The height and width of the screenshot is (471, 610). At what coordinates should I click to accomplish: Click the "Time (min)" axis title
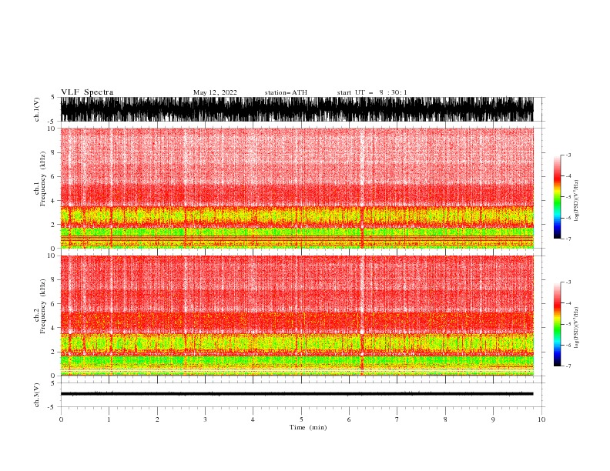point(308,427)
